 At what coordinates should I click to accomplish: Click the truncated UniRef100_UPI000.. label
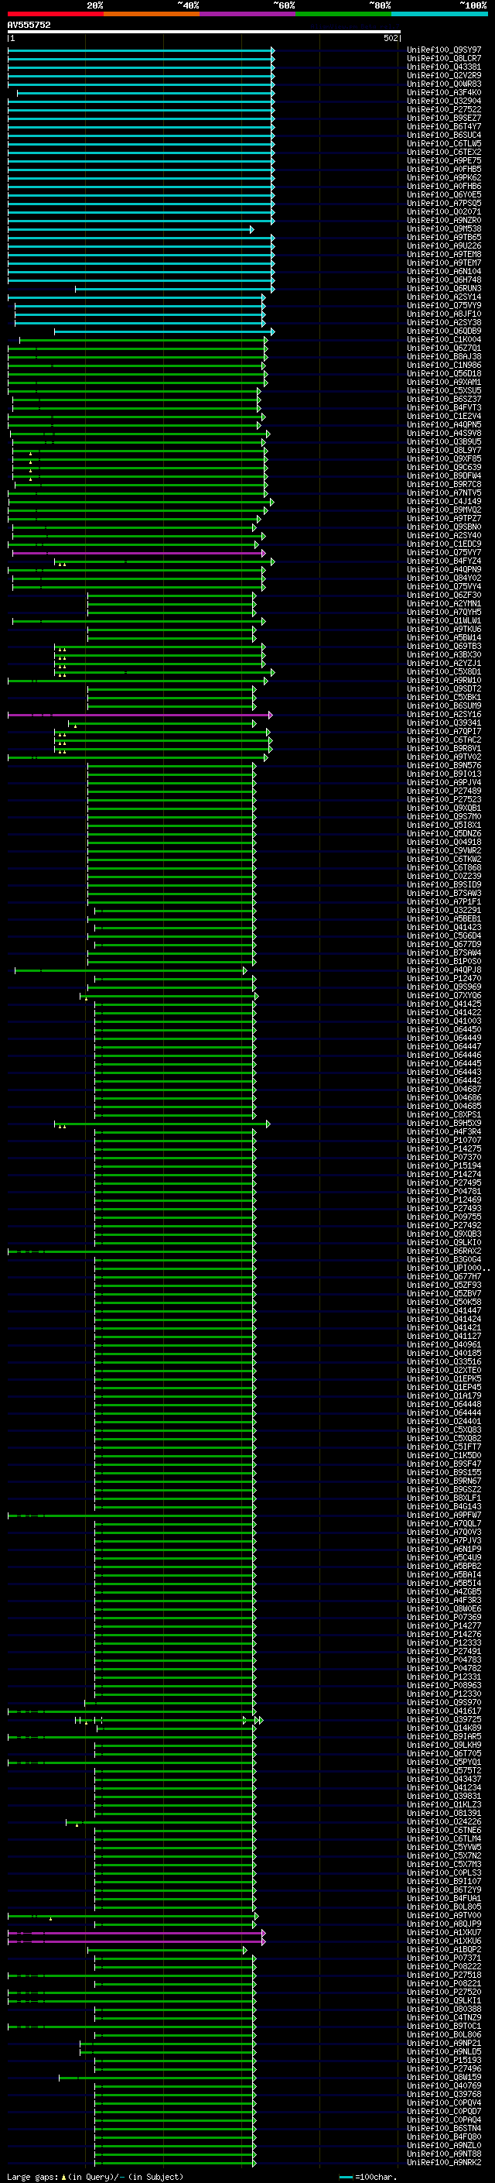pos(448,1268)
